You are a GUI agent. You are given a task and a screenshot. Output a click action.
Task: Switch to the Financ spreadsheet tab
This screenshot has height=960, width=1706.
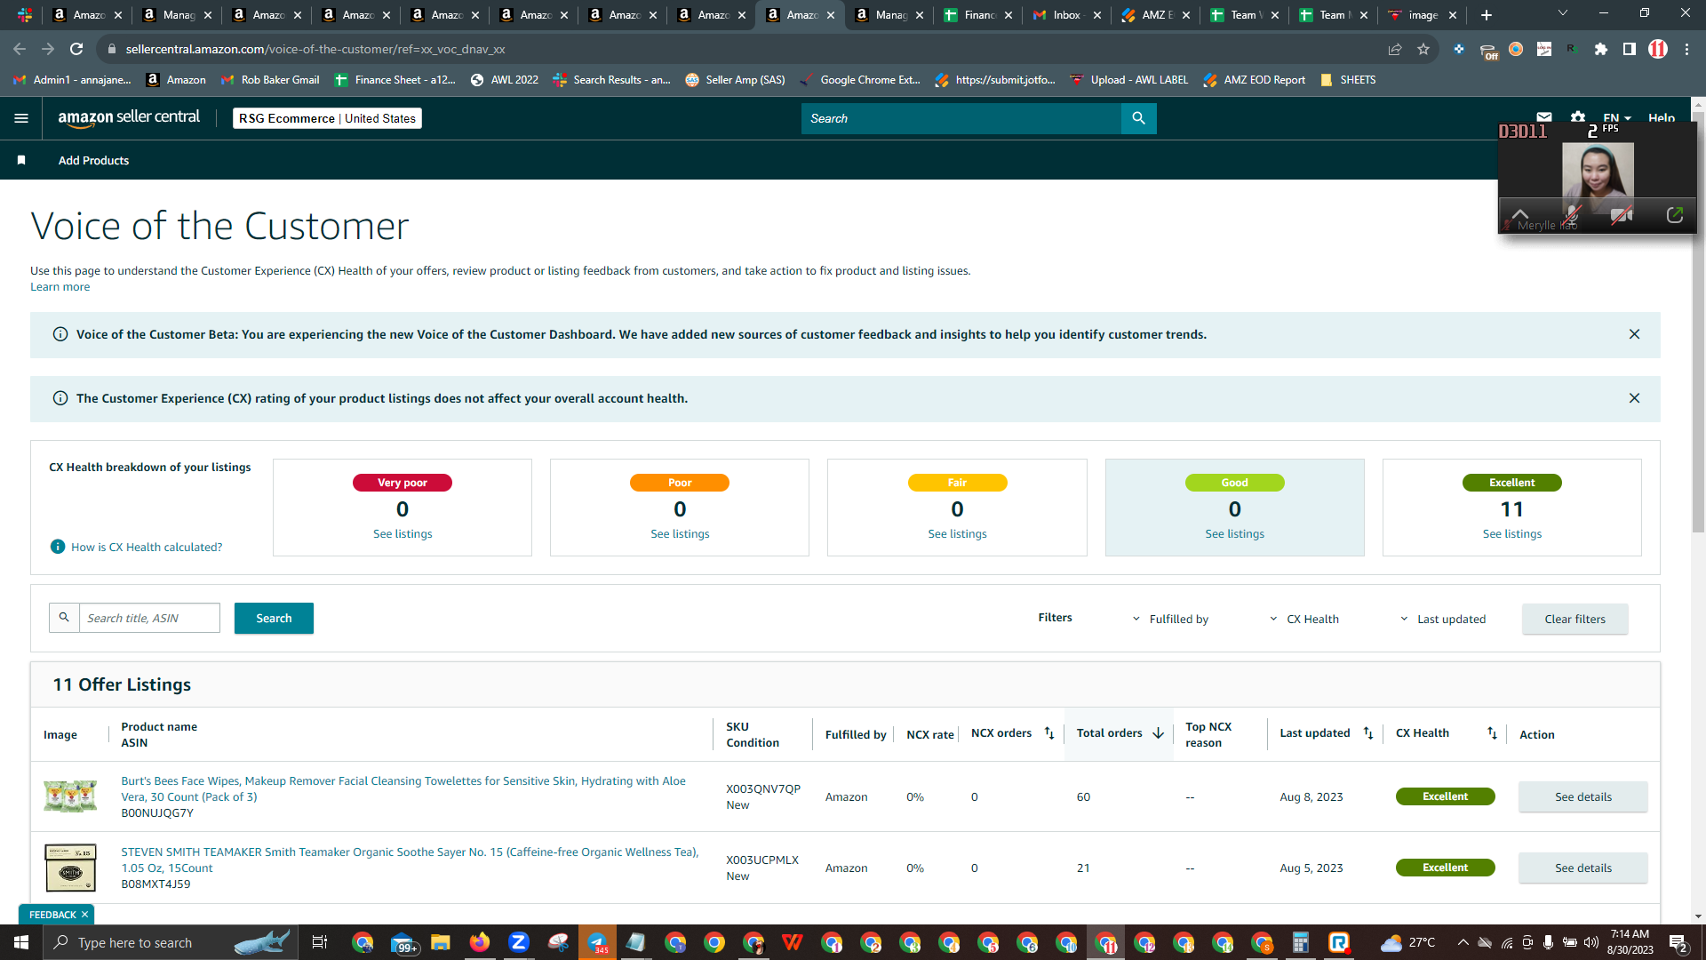coord(977,15)
